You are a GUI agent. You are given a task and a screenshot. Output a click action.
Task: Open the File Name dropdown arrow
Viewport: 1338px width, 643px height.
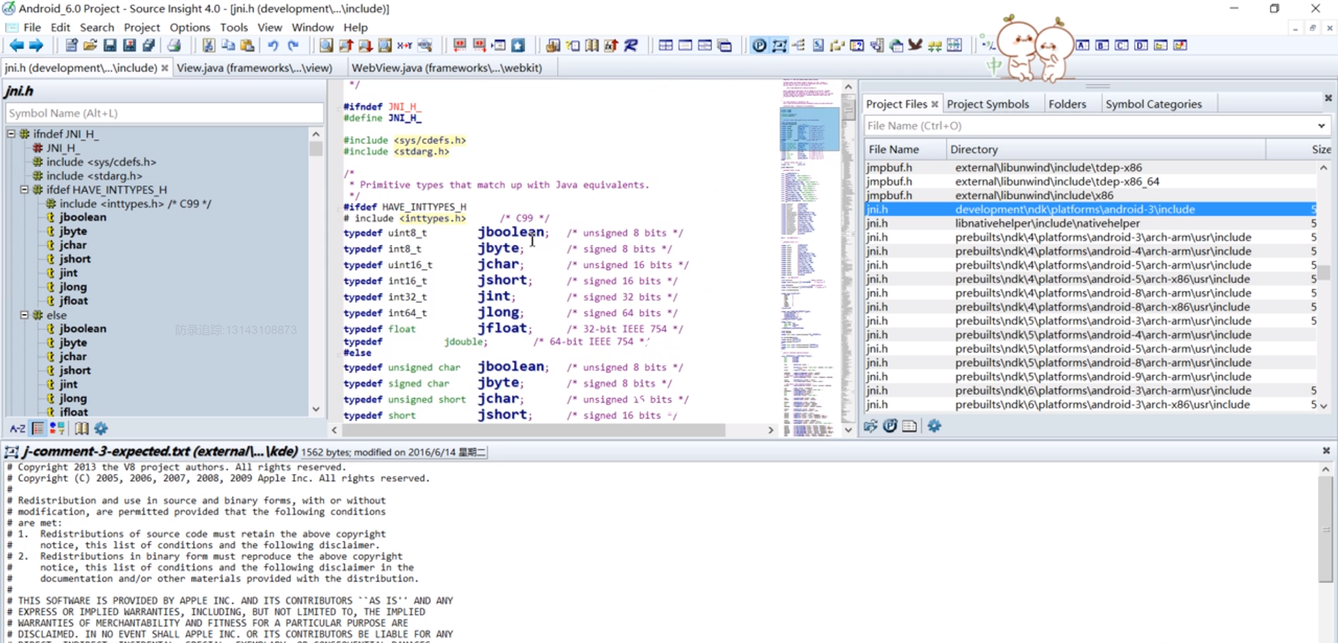pos(1321,126)
